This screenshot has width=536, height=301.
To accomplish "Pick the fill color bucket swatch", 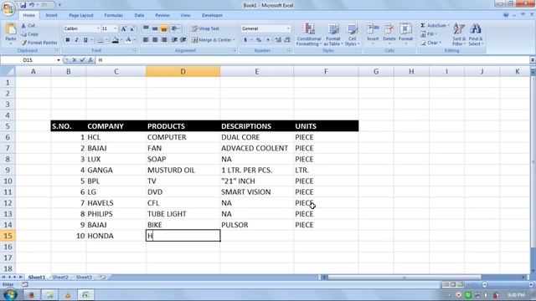I will 116,40.
